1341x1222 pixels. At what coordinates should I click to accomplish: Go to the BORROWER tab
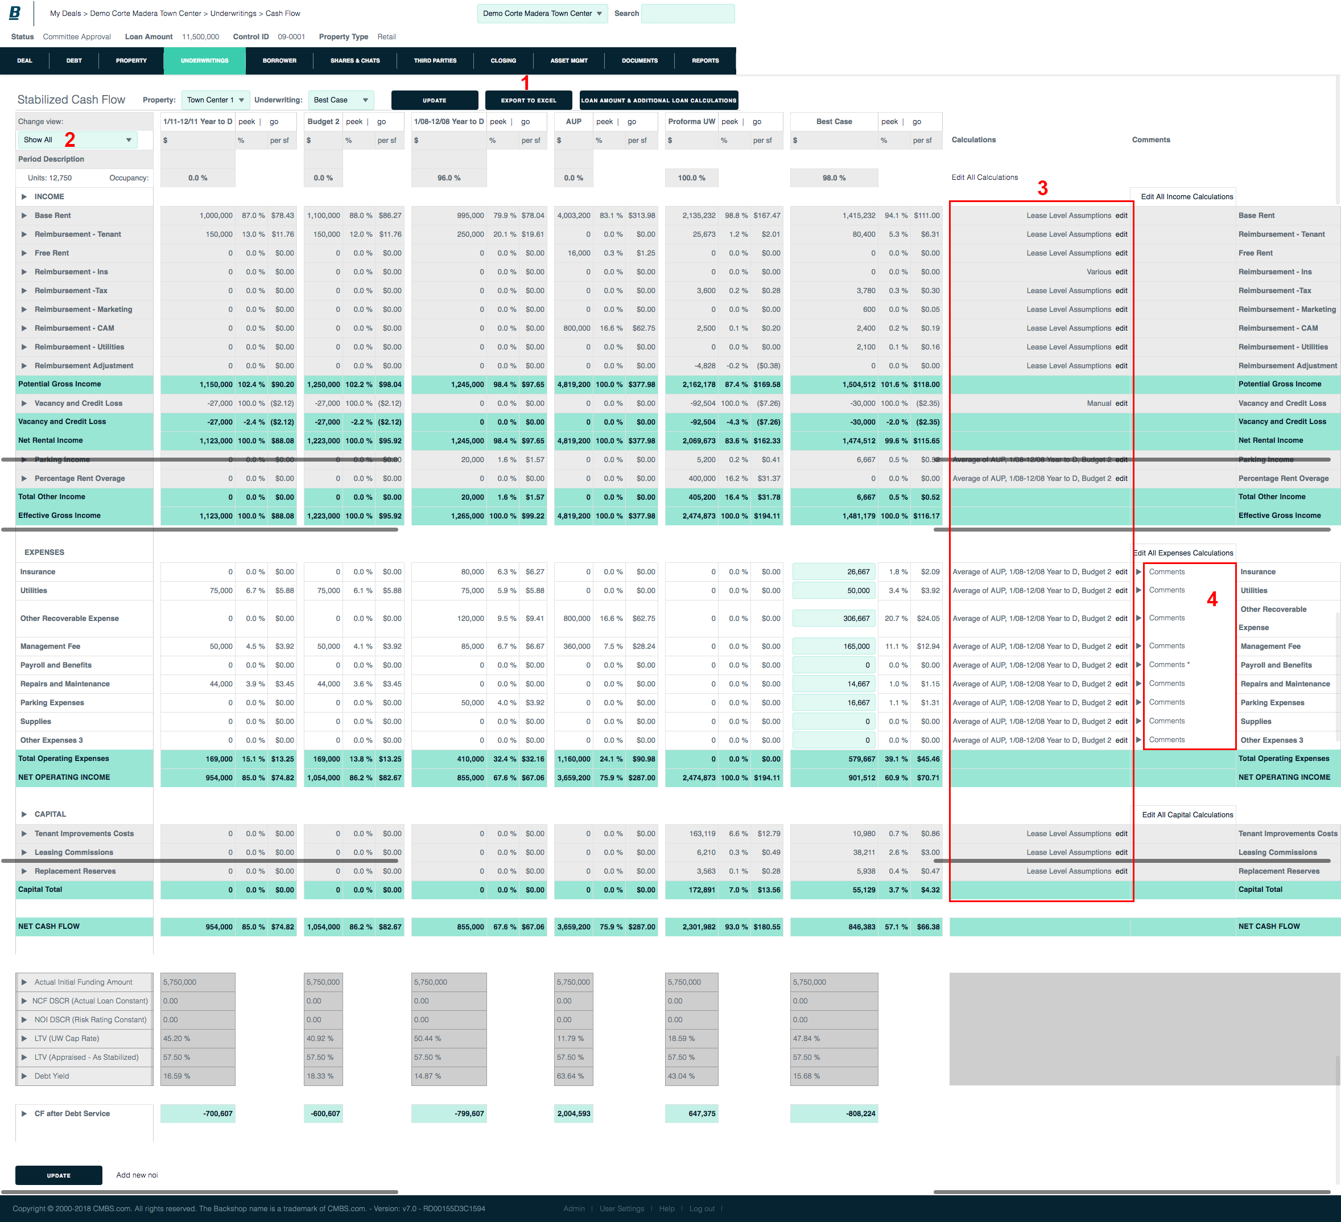click(279, 60)
